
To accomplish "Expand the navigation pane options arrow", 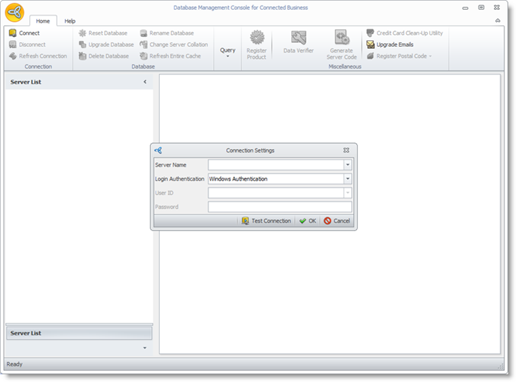I will coord(145,348).
